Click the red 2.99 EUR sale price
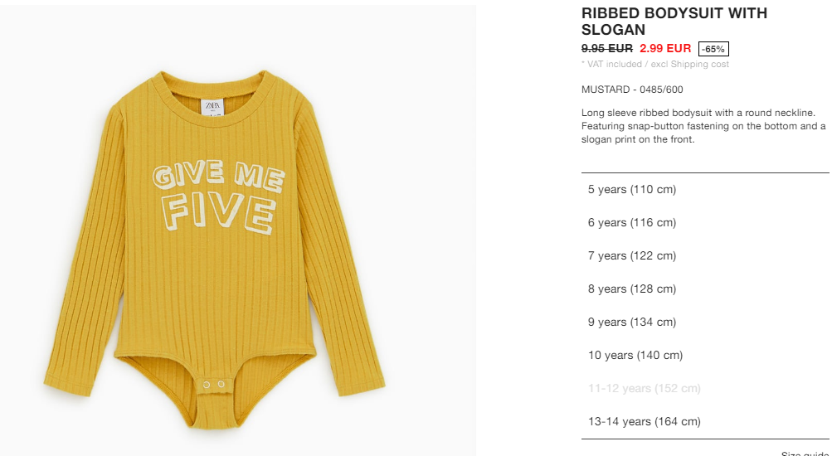 [665, 48]
